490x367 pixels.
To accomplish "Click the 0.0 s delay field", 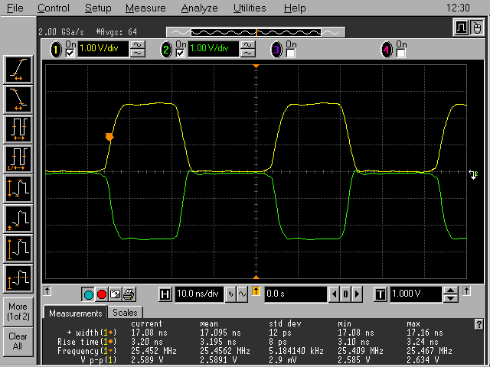I will pos(296,294).
